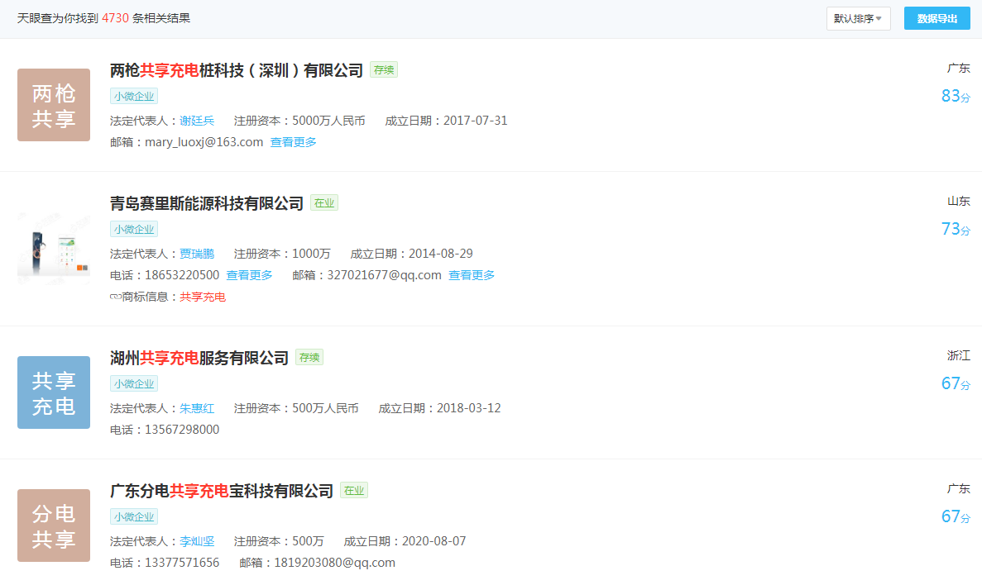Image resolution: width=982 pixels, height=585 pixels.
Task: Open the 分电共享 company logo
Action: click(x=54, y=526)
